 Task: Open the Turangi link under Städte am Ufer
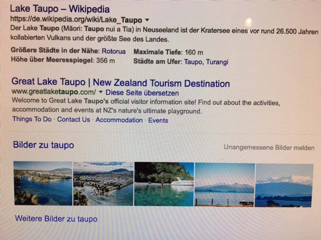[x=217, y=62]
